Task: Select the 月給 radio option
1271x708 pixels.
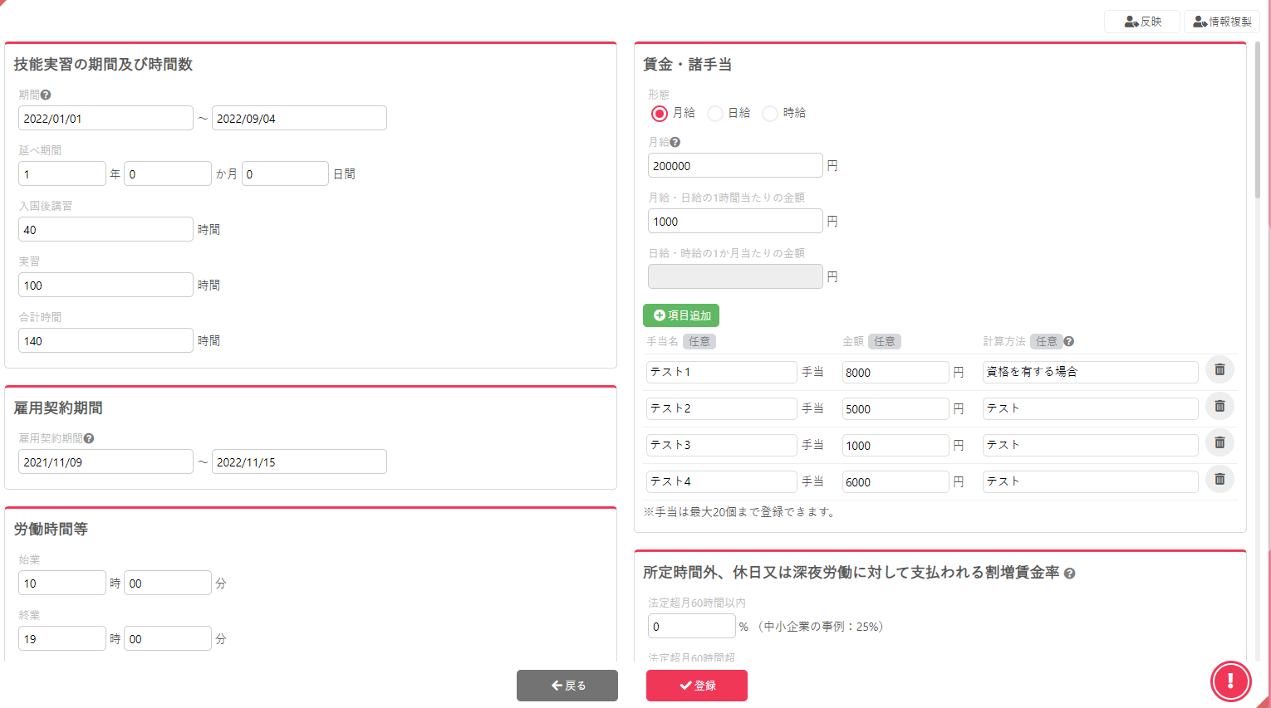Action: click(660, 114)
